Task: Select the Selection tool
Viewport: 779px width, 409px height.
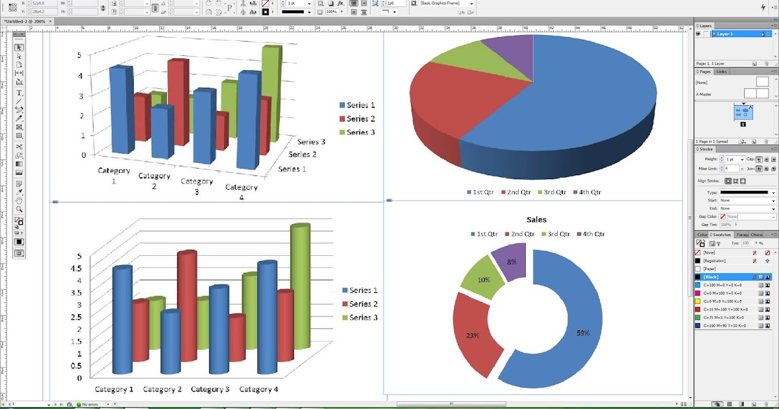Action: (x=19, y=47)
